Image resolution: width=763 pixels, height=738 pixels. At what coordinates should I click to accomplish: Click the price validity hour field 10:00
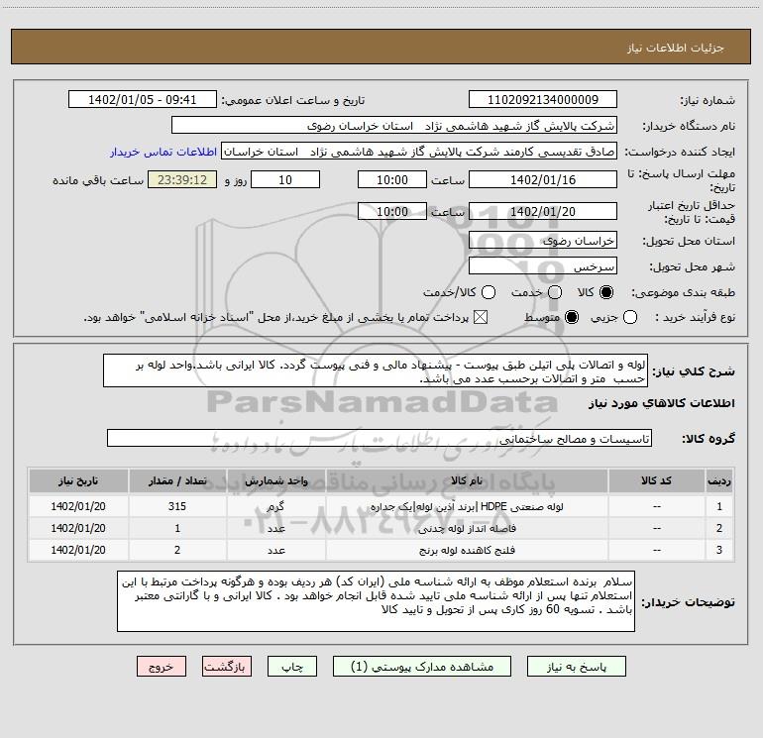[x=392, y=211]
